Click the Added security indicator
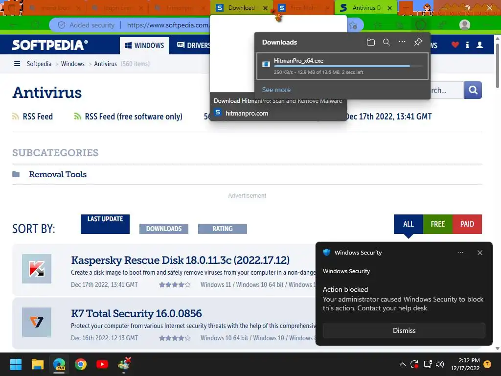Image resolution: width=501 pixels, height=376 pixels. (86, 25)
